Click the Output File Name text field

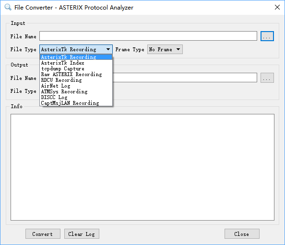[185, 78]
